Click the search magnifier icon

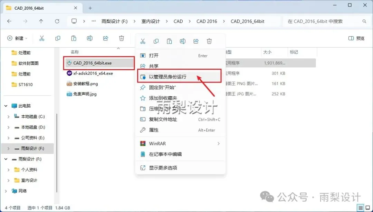[364, 21]
